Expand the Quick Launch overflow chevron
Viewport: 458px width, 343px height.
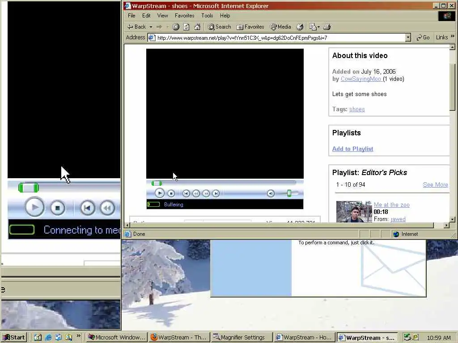(x=78, y=336)
